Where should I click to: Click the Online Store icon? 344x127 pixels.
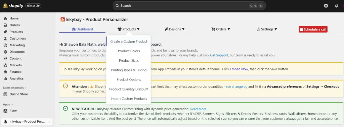pos(5,94)
